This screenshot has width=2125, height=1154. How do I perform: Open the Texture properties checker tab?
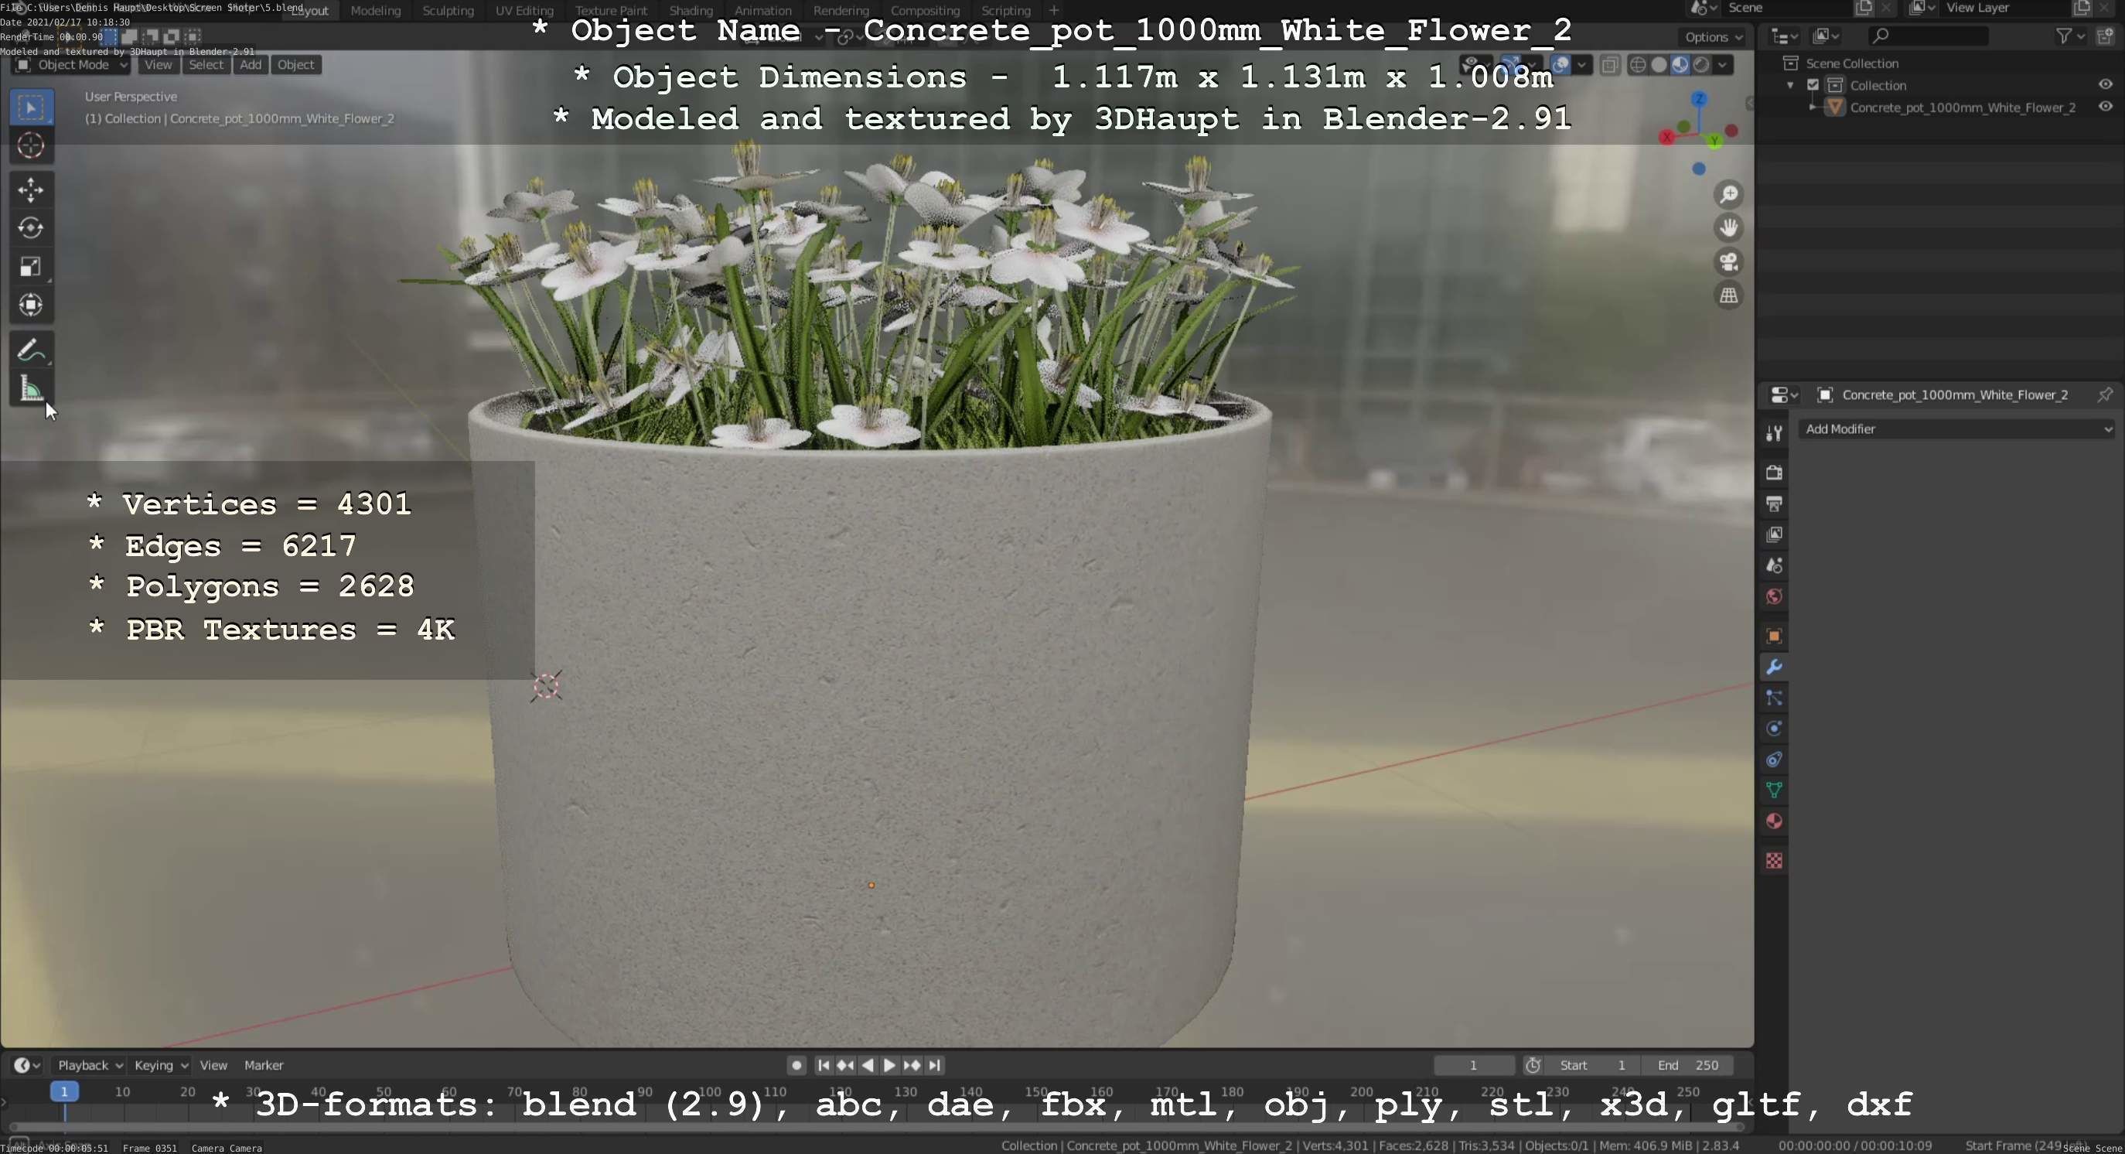(1775, 861)
